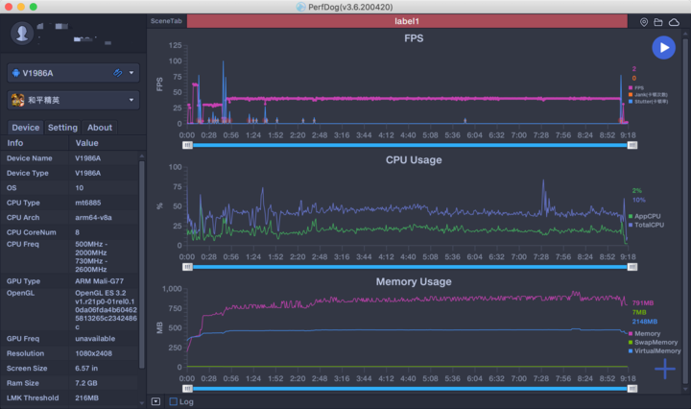Click the blue plus icon to add chart
The height and width of the screenshot is (409, 691).
(665, 368)
